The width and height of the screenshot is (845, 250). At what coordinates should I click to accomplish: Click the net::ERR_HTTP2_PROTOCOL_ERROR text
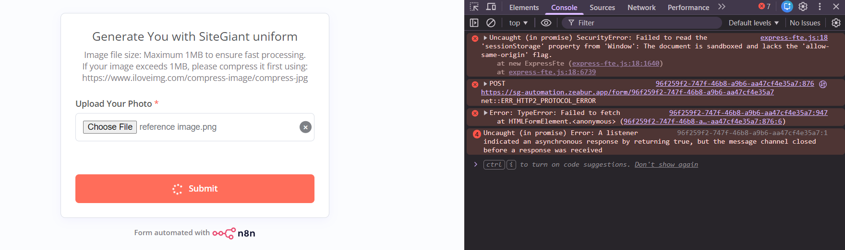[538, 101]
